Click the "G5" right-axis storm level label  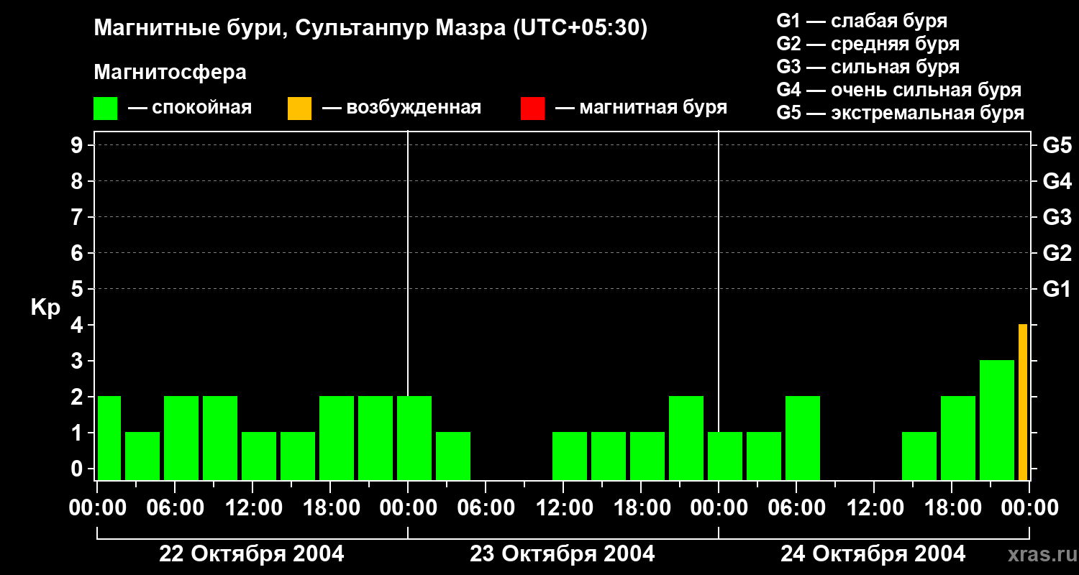1057,145
